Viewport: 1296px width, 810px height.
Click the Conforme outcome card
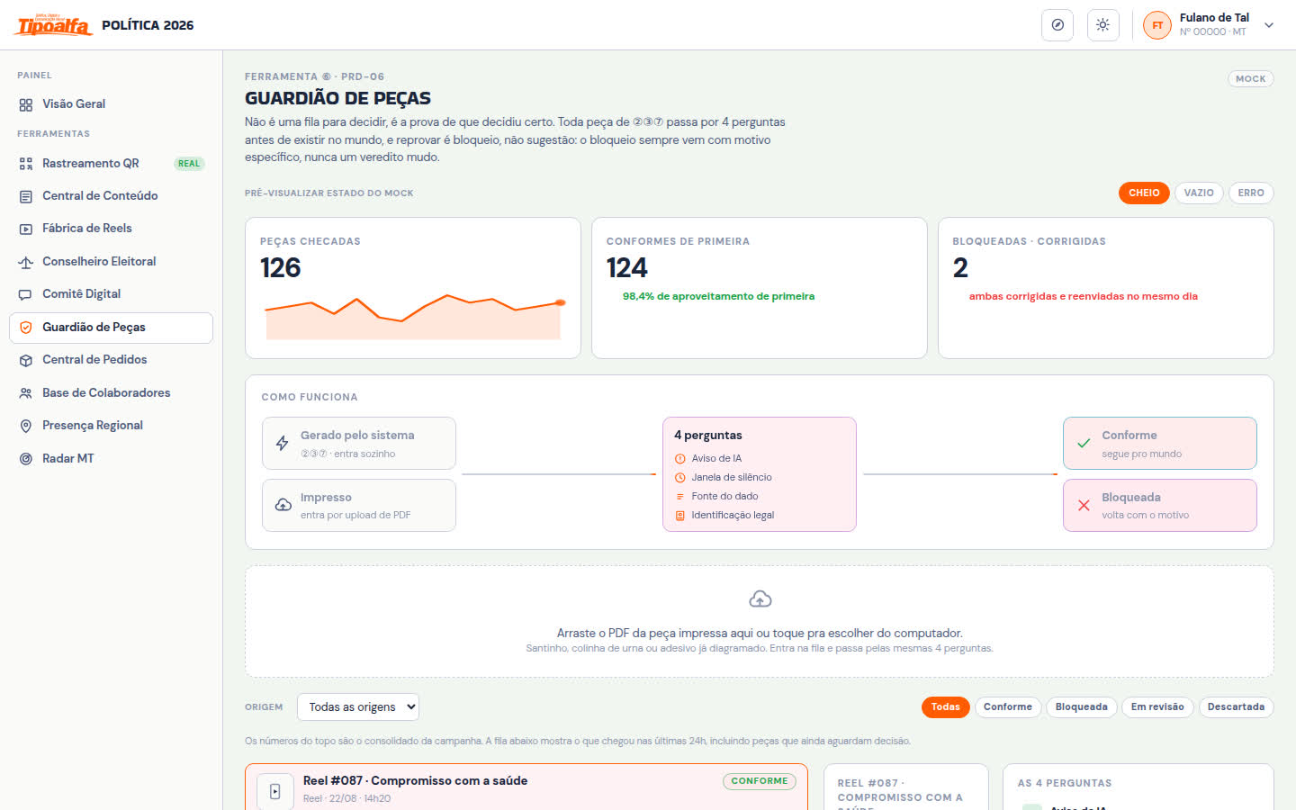(1160, 443)
